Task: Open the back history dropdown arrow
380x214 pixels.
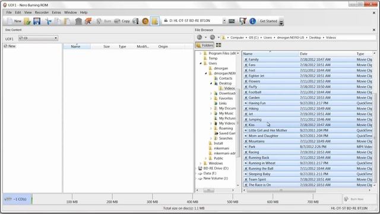Action: pos(206,37)
